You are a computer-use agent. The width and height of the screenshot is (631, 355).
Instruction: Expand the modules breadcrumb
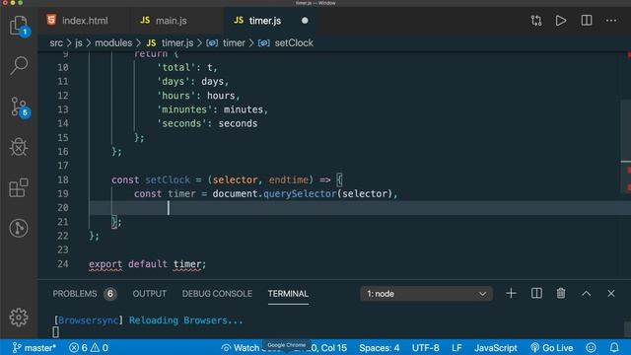(113, 42)
